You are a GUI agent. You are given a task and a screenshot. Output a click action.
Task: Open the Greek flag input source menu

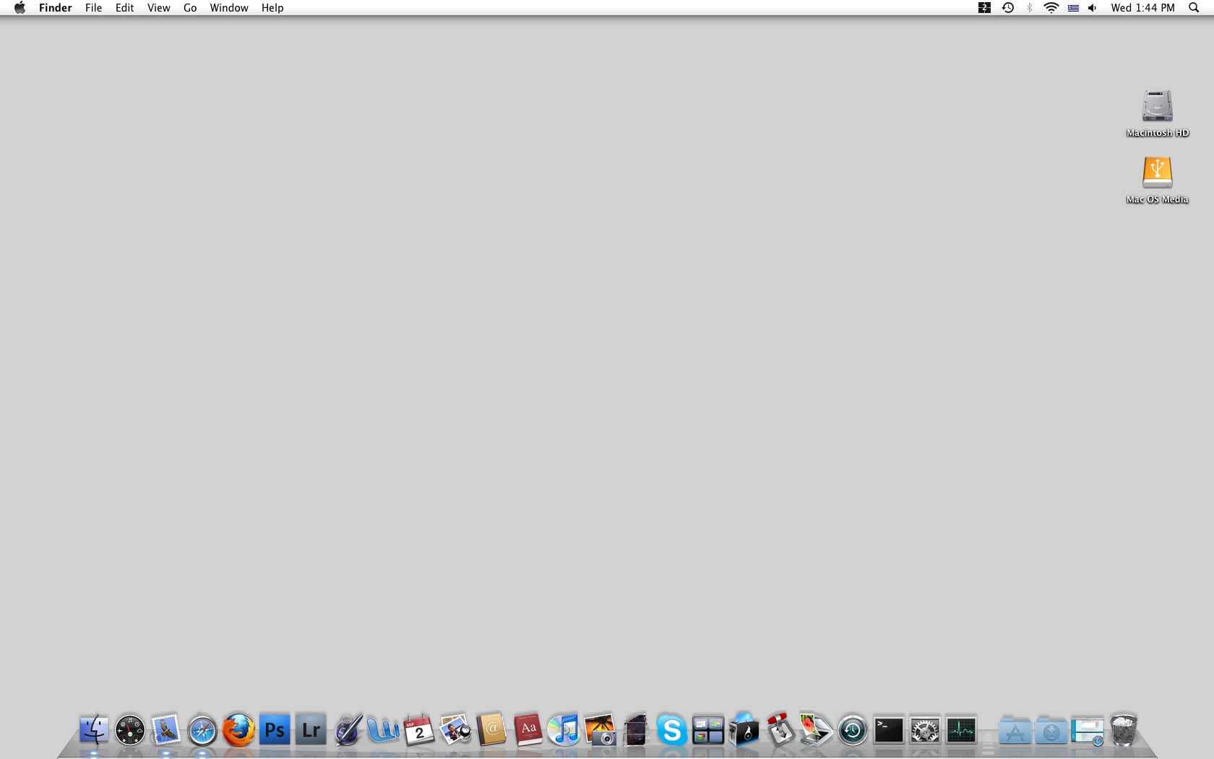coord(1073,8)
